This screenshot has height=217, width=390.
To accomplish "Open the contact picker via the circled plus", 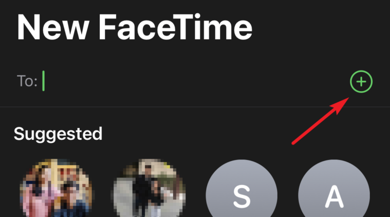I will 361,82.
